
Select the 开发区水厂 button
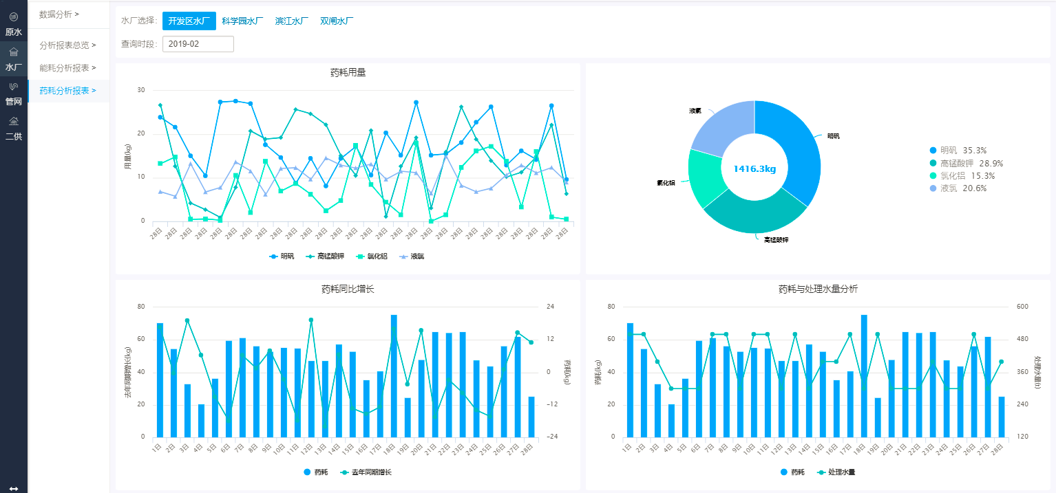pyautogui.click(x=189, y=21)
